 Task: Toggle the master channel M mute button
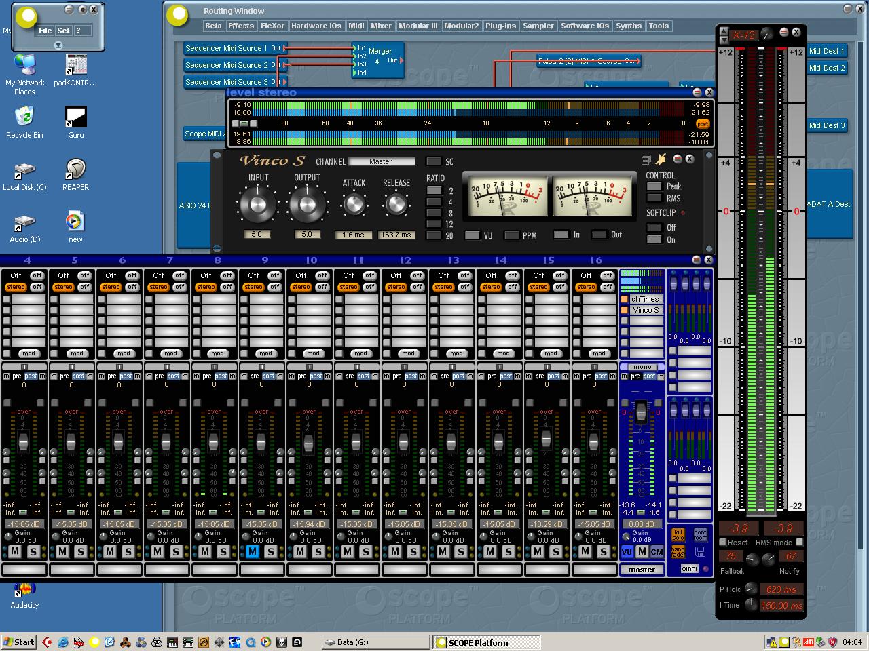[x=642, y=551]
